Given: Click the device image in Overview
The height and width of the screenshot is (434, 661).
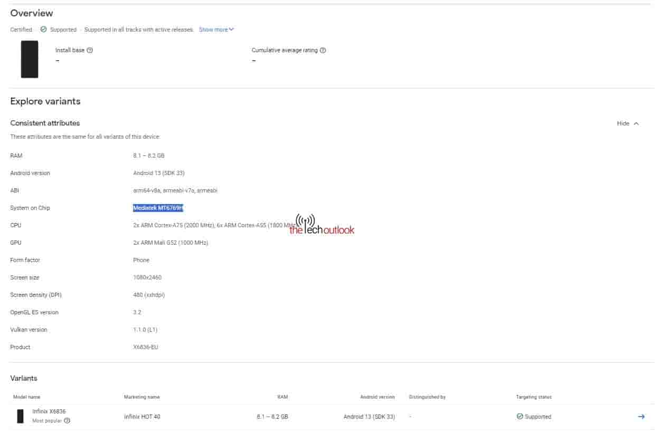Looking at the screenshot, I should [30, 59].
